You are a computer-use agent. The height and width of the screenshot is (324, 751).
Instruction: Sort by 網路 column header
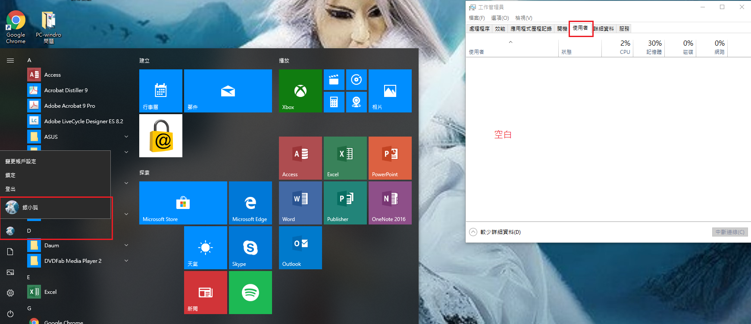[712, 47]
